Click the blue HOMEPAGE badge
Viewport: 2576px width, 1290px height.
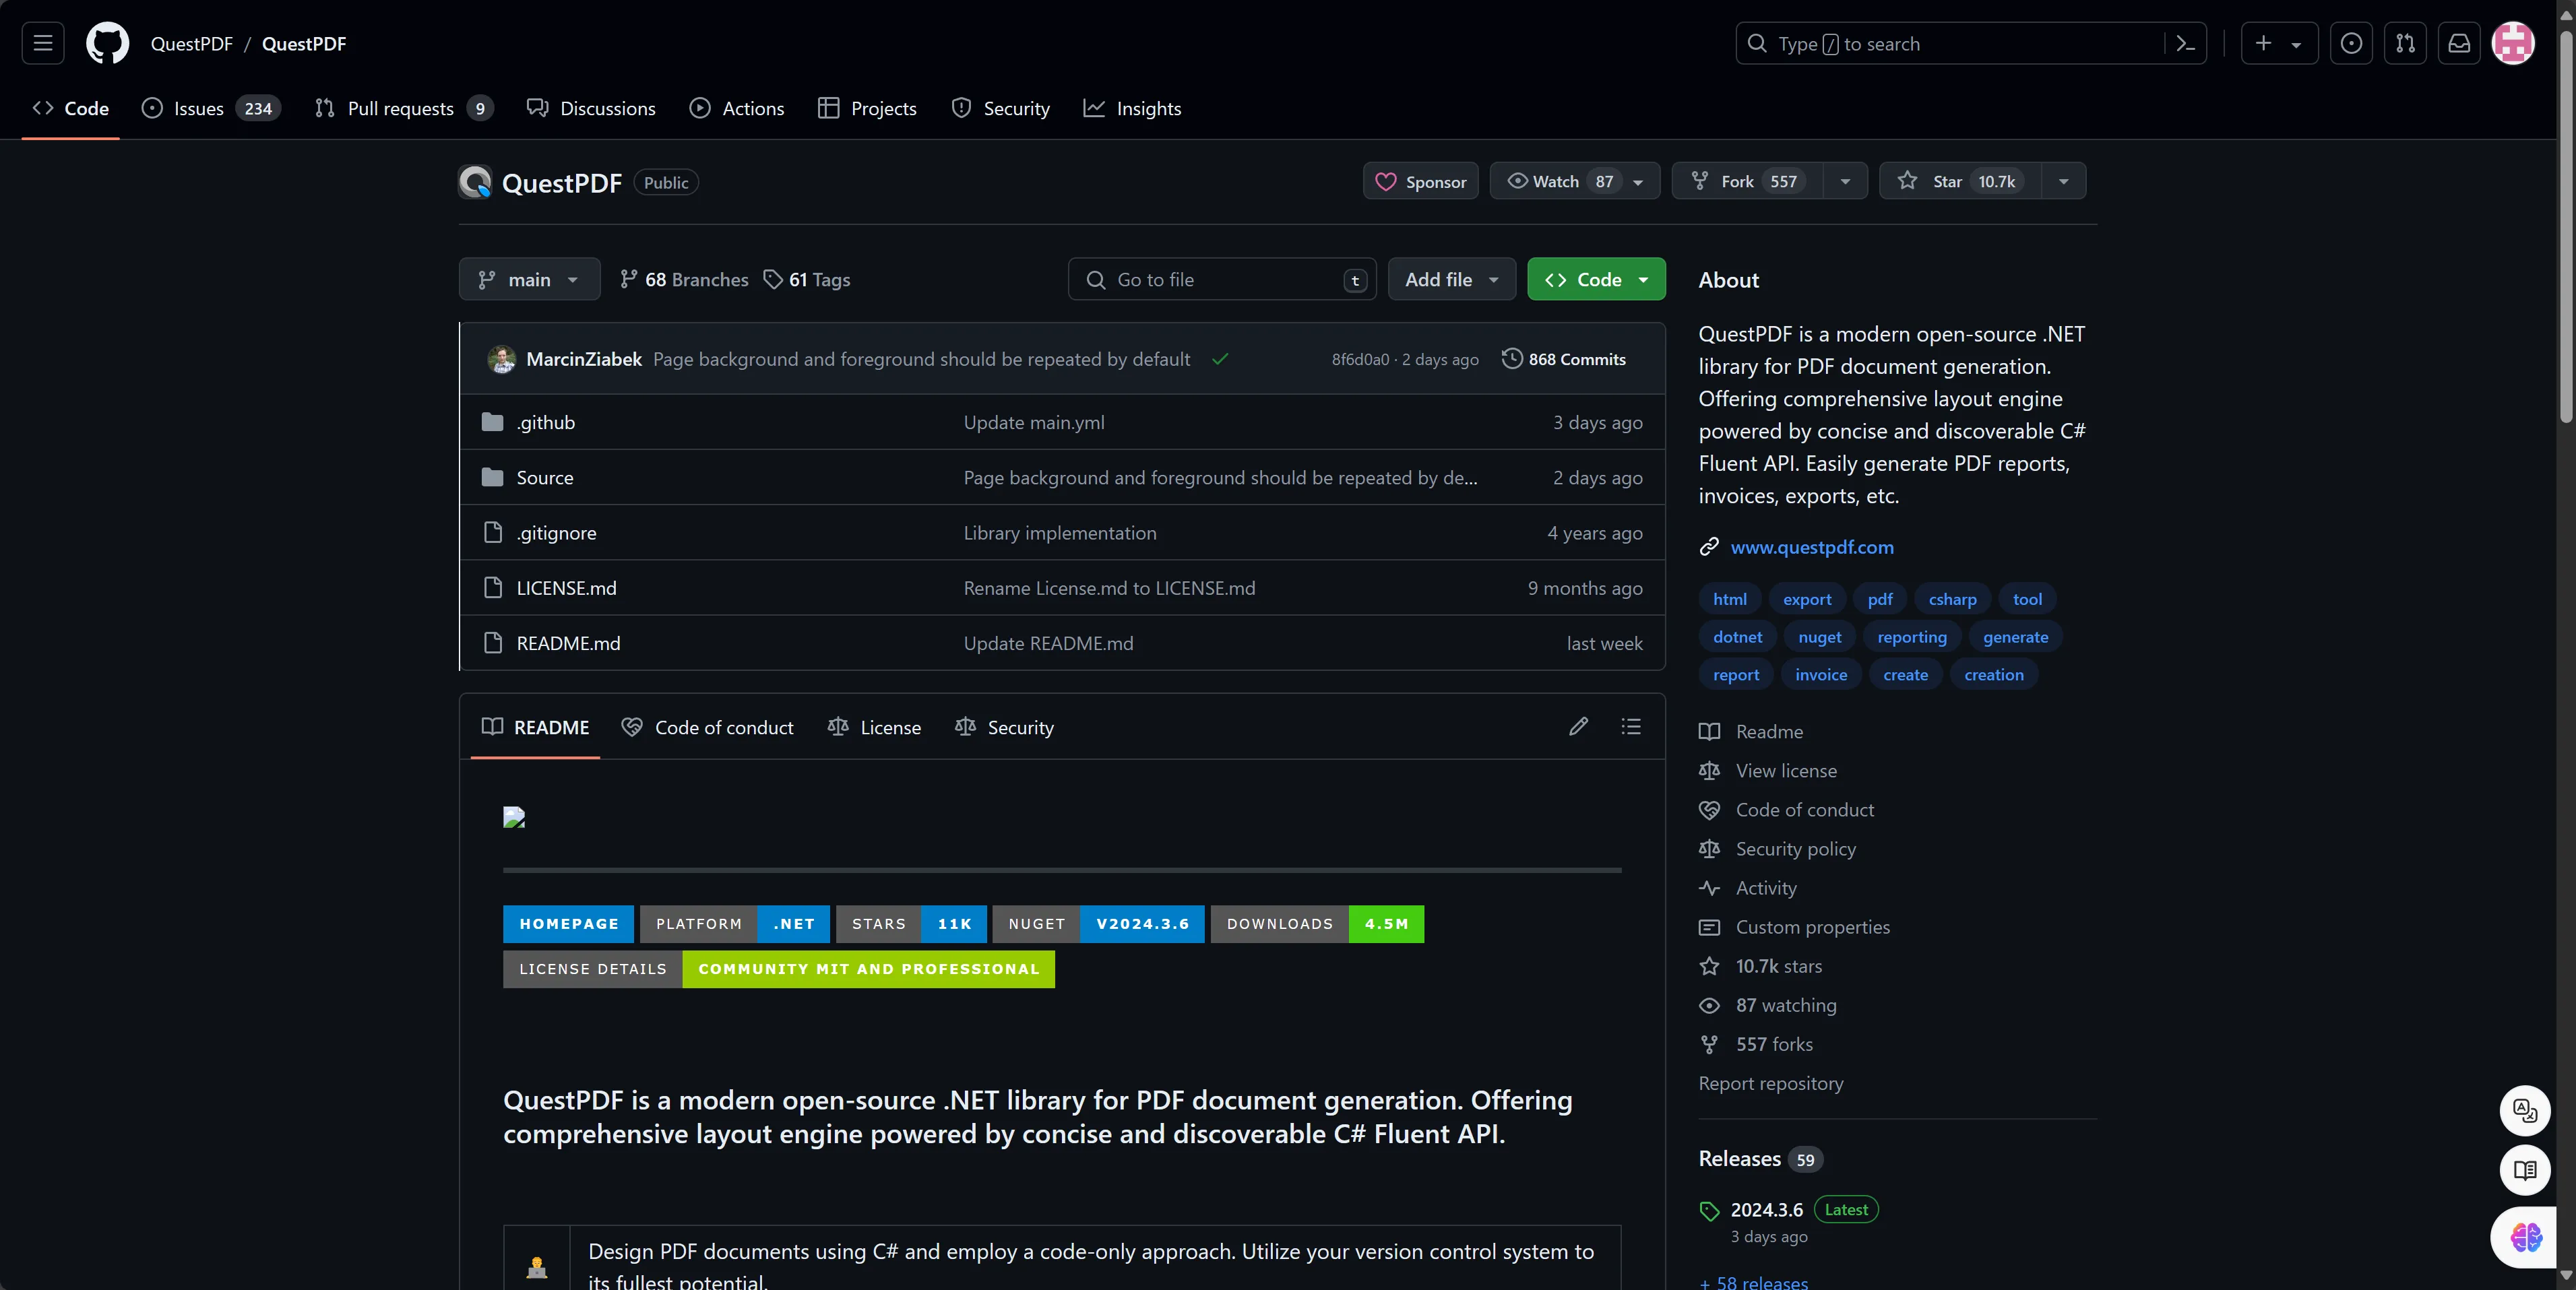(568, 924)
